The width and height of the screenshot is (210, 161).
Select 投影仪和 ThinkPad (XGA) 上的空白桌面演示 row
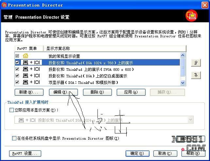click(x=97, y=76)
